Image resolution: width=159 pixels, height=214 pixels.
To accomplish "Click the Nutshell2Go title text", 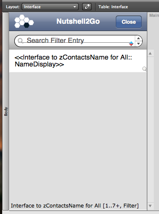I will pos(78,21).
